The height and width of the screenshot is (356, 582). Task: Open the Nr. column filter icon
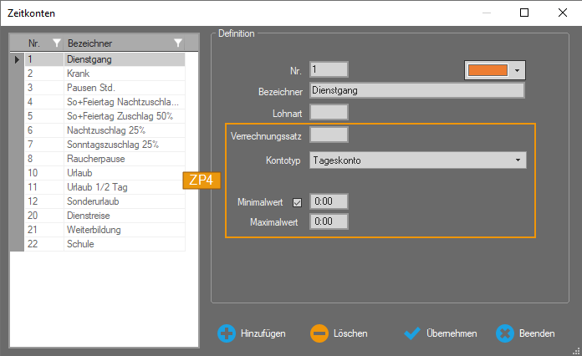[56, 43]
